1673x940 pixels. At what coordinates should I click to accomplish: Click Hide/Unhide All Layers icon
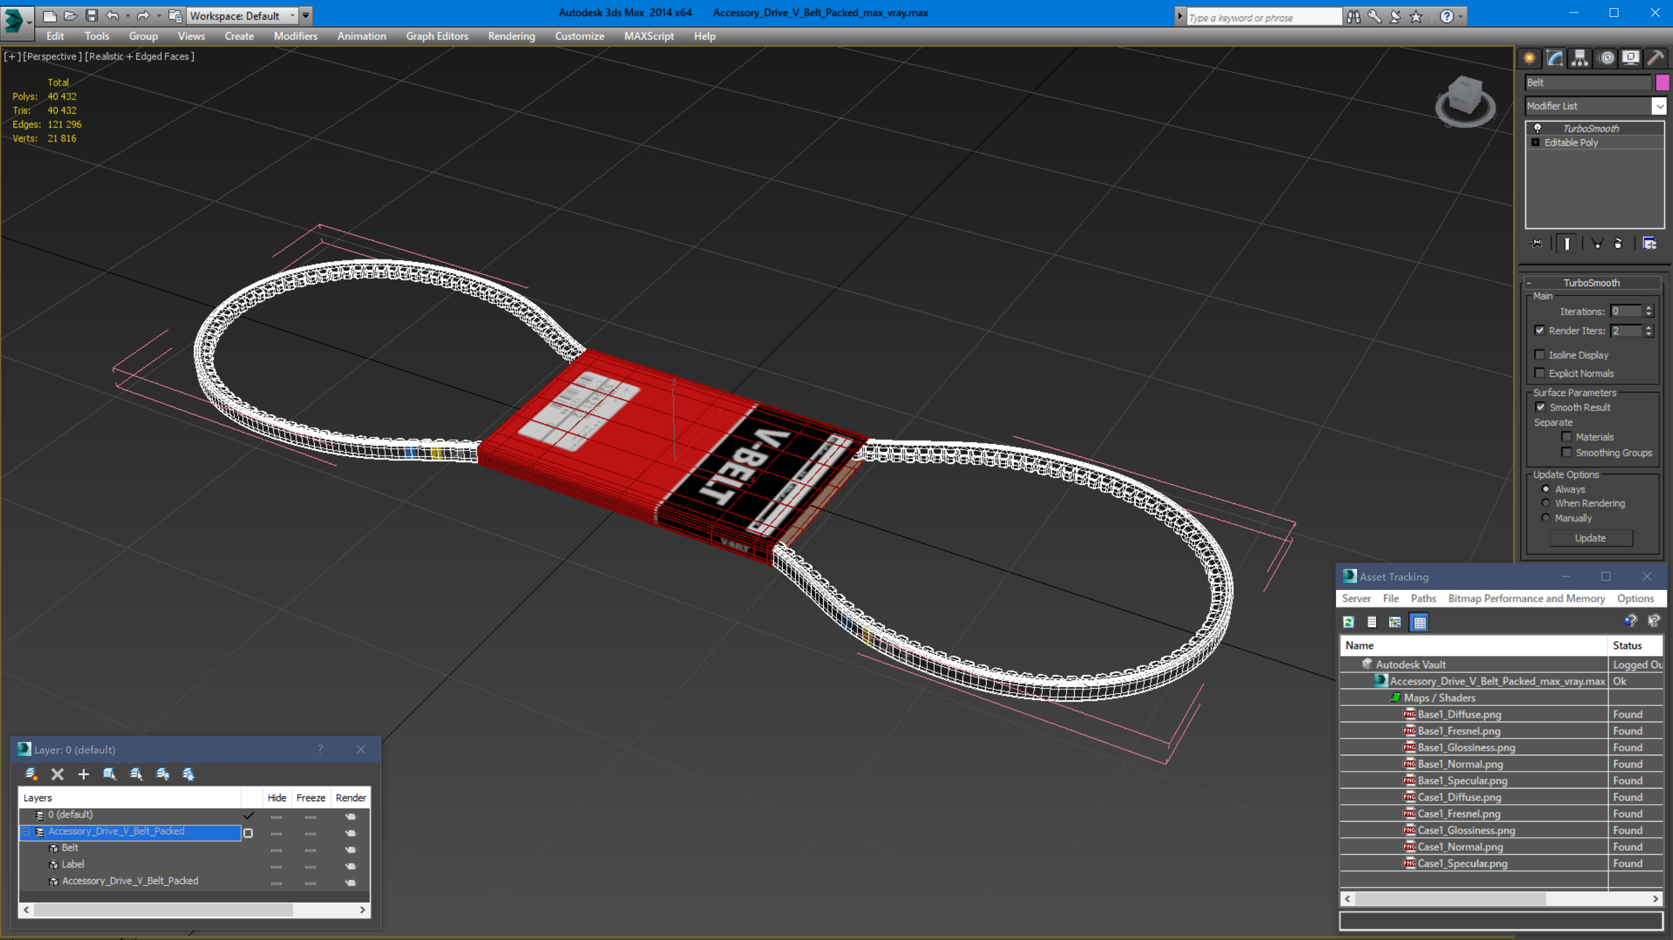[x=163, y=774]
